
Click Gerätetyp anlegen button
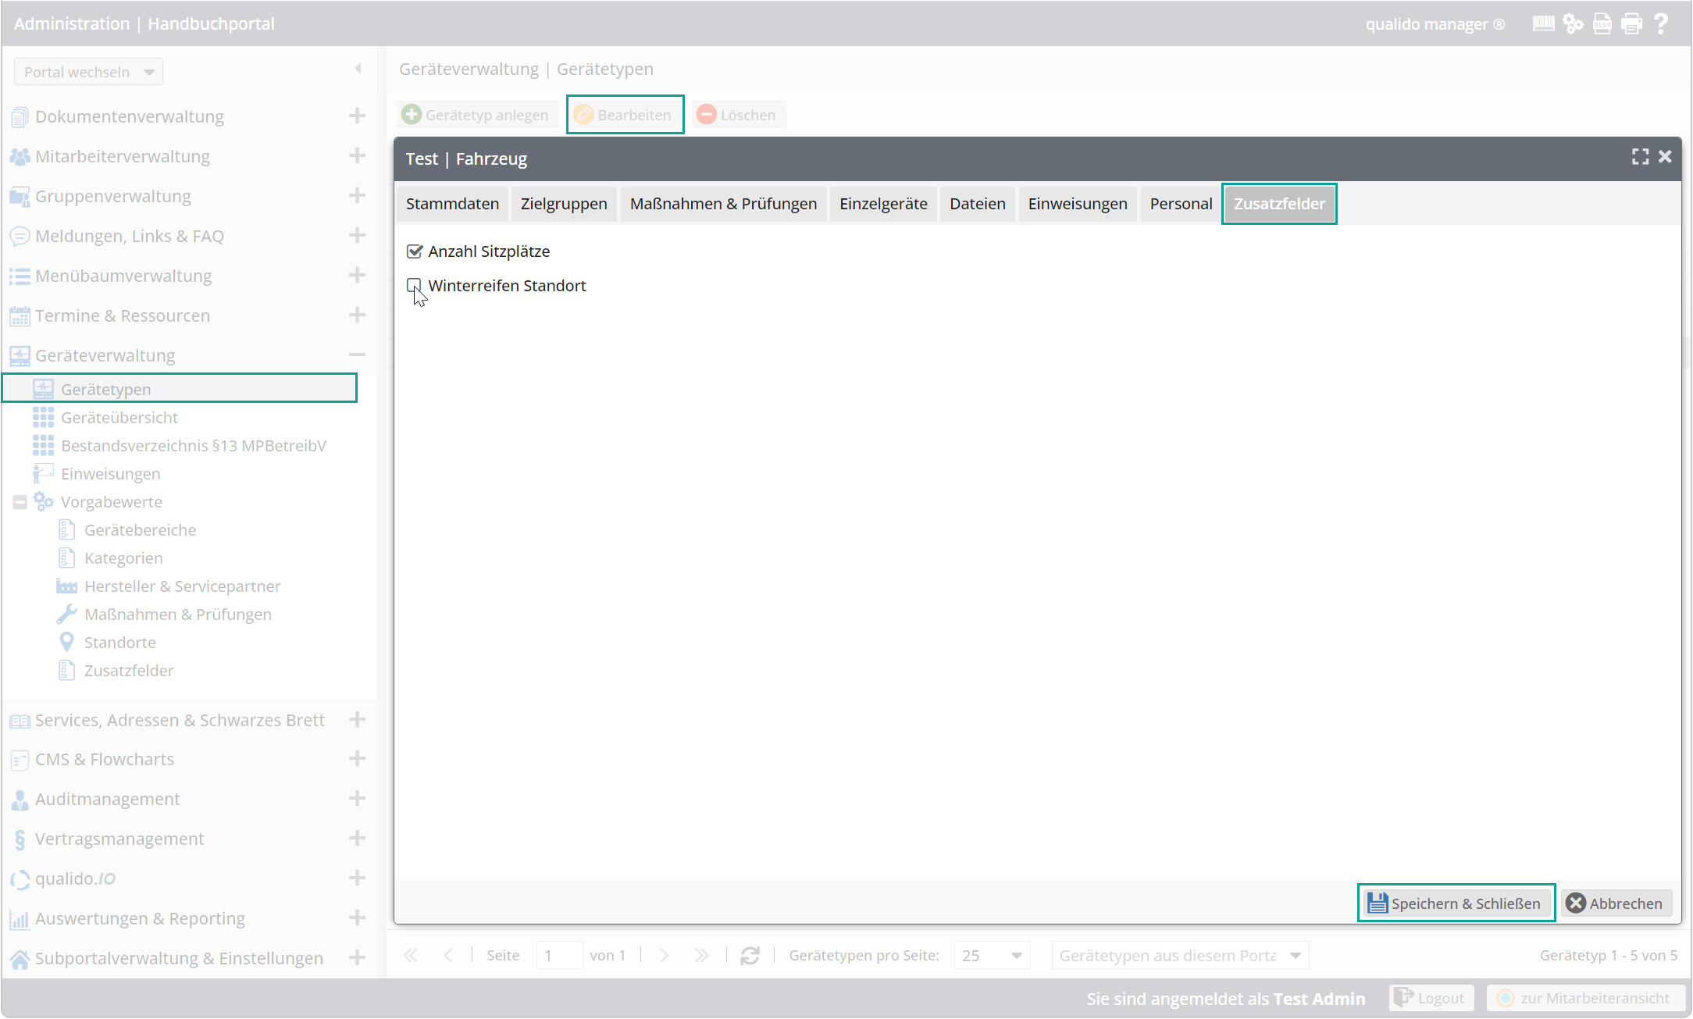click(476, 115)
